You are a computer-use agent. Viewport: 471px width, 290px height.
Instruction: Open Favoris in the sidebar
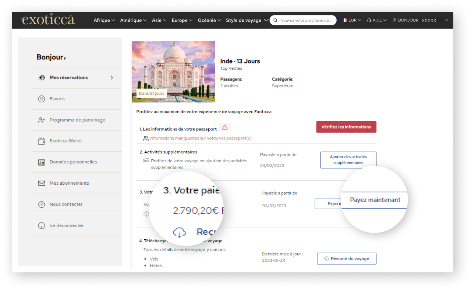(77, 99)
